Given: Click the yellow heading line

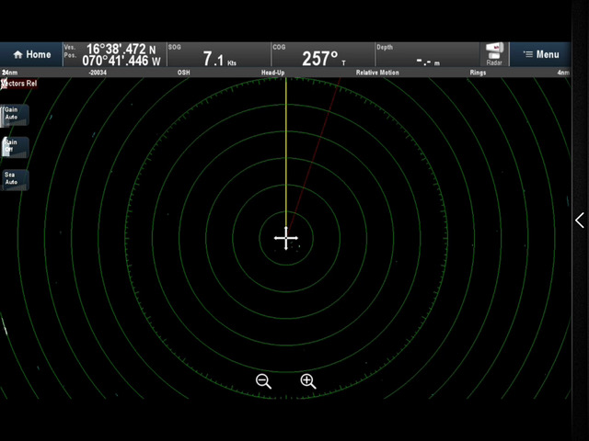Looking at the screenshot, I should (286, 147).
